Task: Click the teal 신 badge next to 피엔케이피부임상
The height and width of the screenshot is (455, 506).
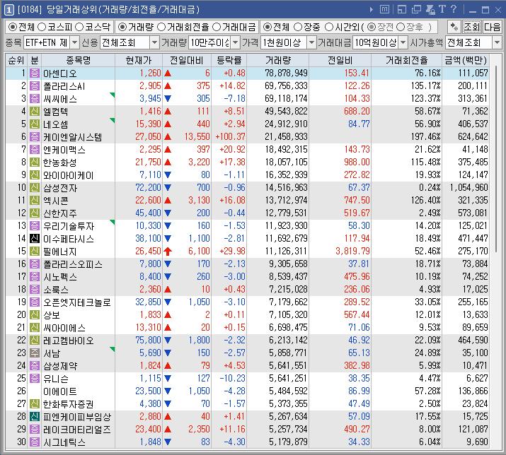Action: click(x=35, y=416)
